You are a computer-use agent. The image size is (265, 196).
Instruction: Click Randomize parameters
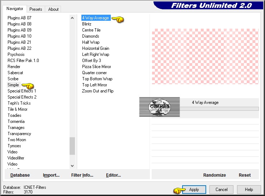point(214,175)
